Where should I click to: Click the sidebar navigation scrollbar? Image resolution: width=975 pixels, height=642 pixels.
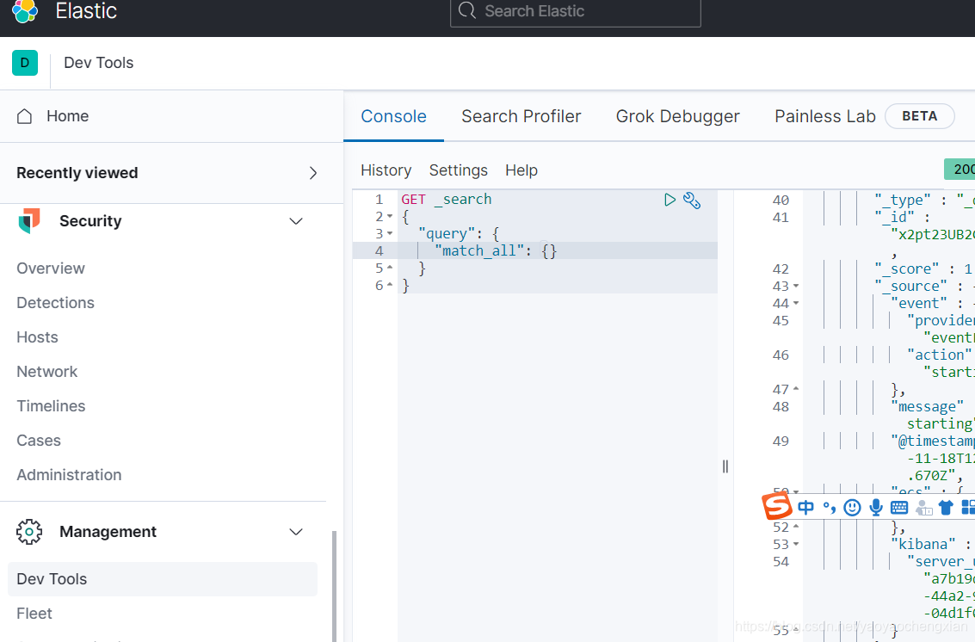[x=334, y=586]
